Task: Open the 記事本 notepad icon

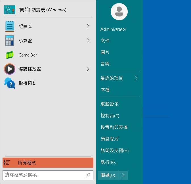Action: [10, 26]
